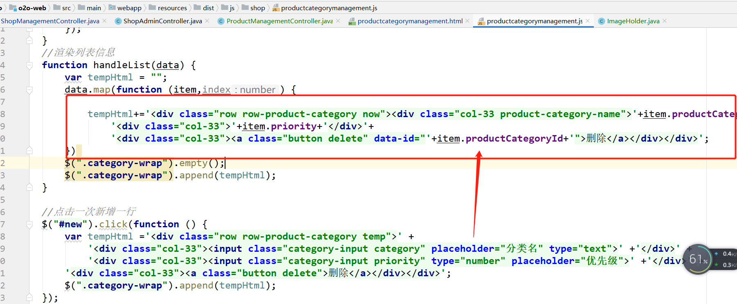This screenshot has height=304, width=737.
Task: Open the o2o-web breadcrumb project folder
Action: tap(28, 8)
